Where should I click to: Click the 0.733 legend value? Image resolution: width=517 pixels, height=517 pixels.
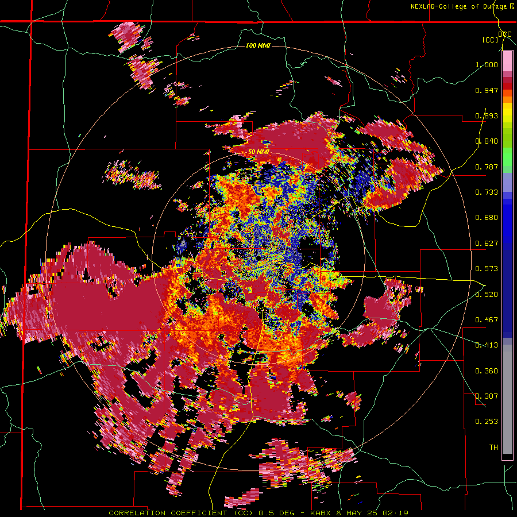(487, 192)
